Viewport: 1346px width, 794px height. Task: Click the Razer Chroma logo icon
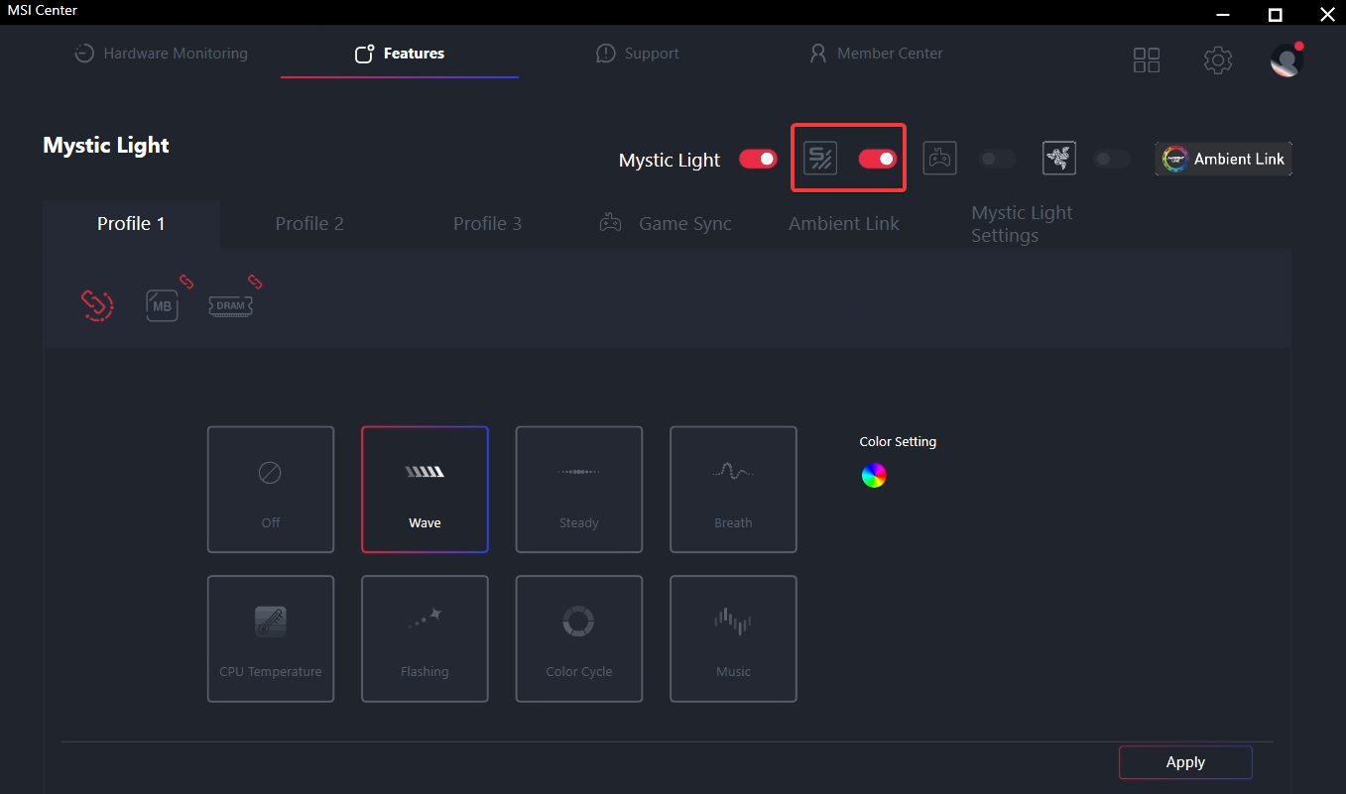pyautogui.click(x=1059, y=159)
